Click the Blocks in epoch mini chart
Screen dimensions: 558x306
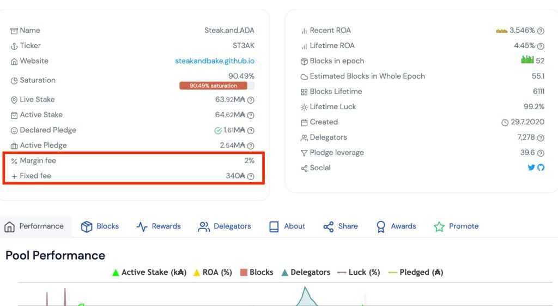pos(527,60)
